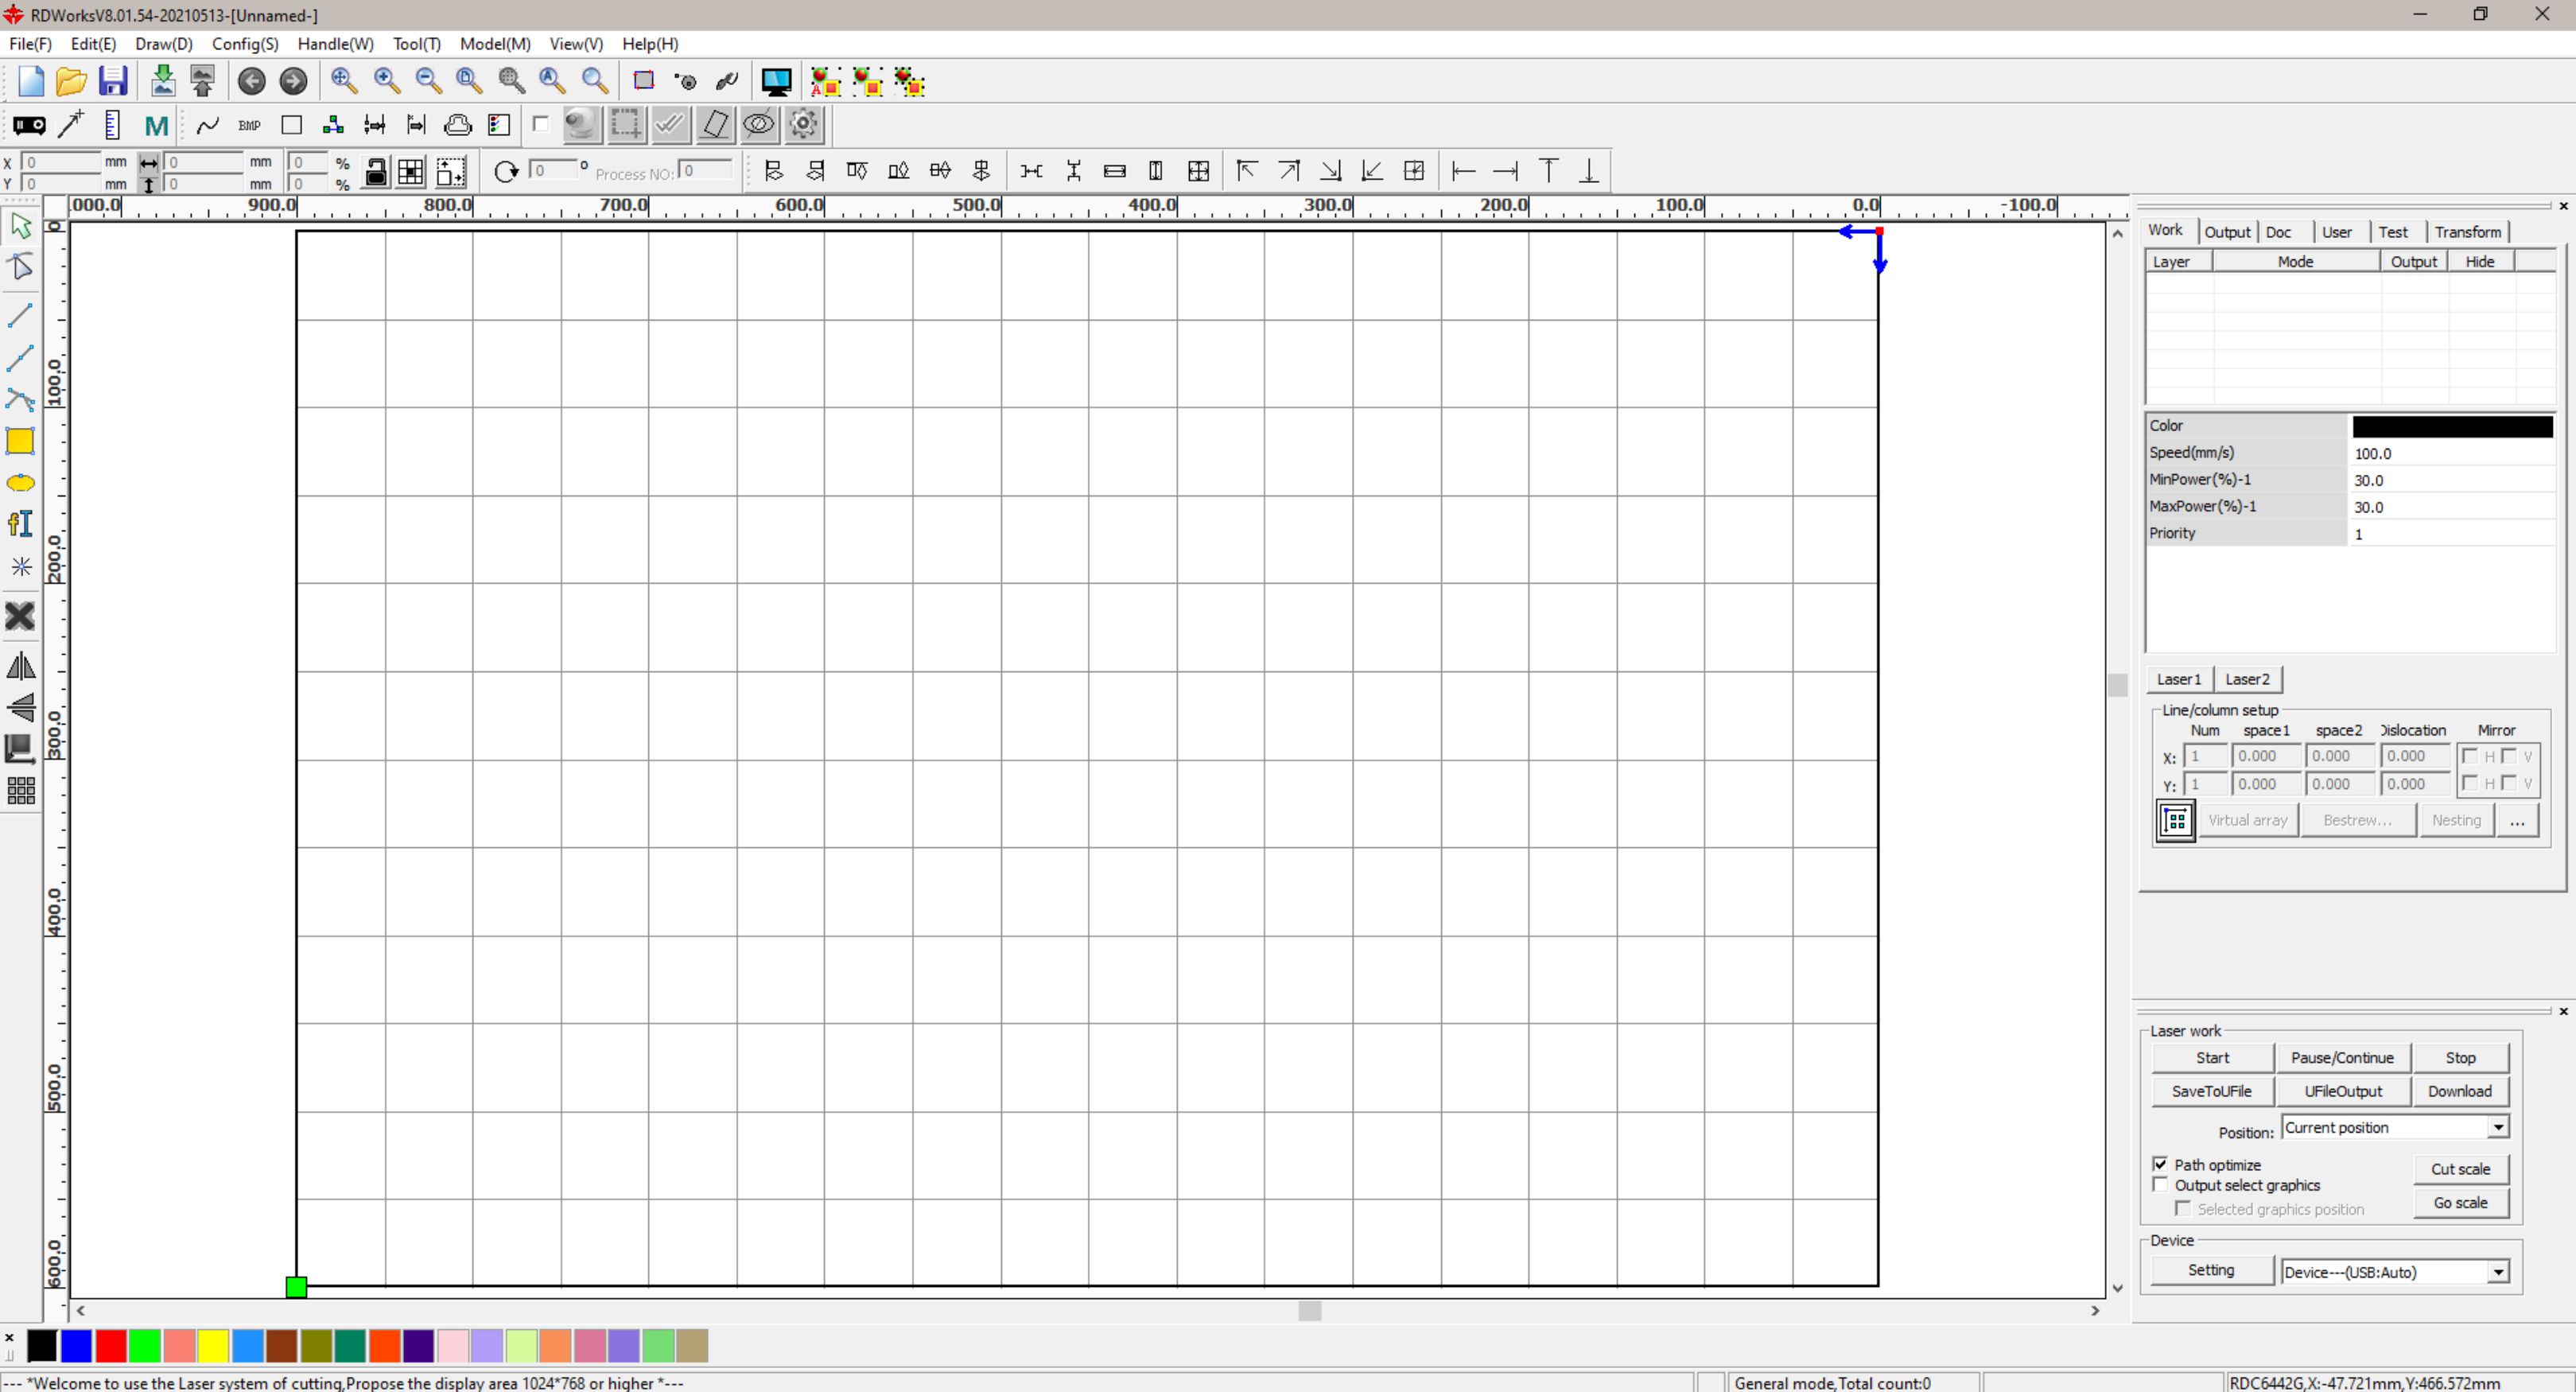The image size is (2576, 1392).
Task: Open the Device USB Auto dropdown
Action: click(x=2498, y=1272)
